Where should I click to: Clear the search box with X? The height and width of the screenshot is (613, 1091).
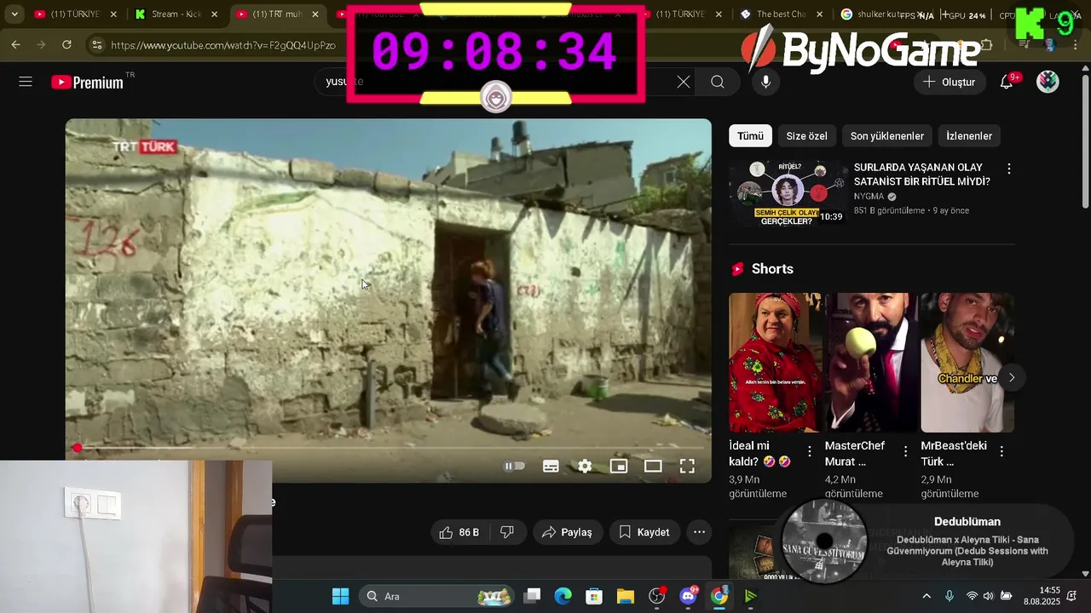click(684, 82)
